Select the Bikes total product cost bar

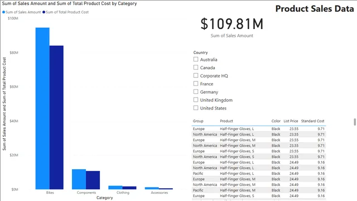(56, 117)
